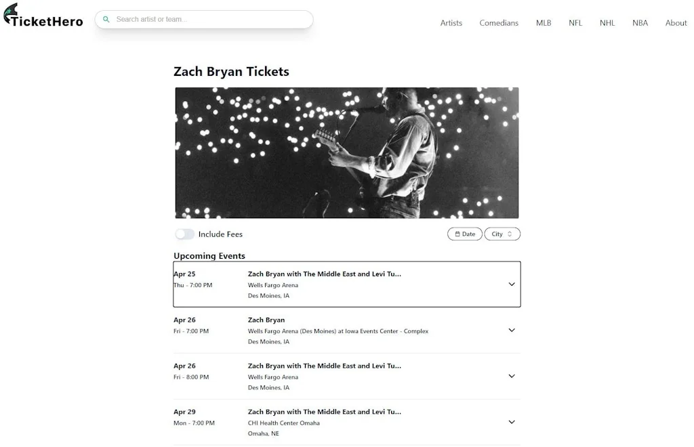Navigate to MLB tickets
Image resolution: width=694 pixels, height=447 pixels.
pos(544,22)
